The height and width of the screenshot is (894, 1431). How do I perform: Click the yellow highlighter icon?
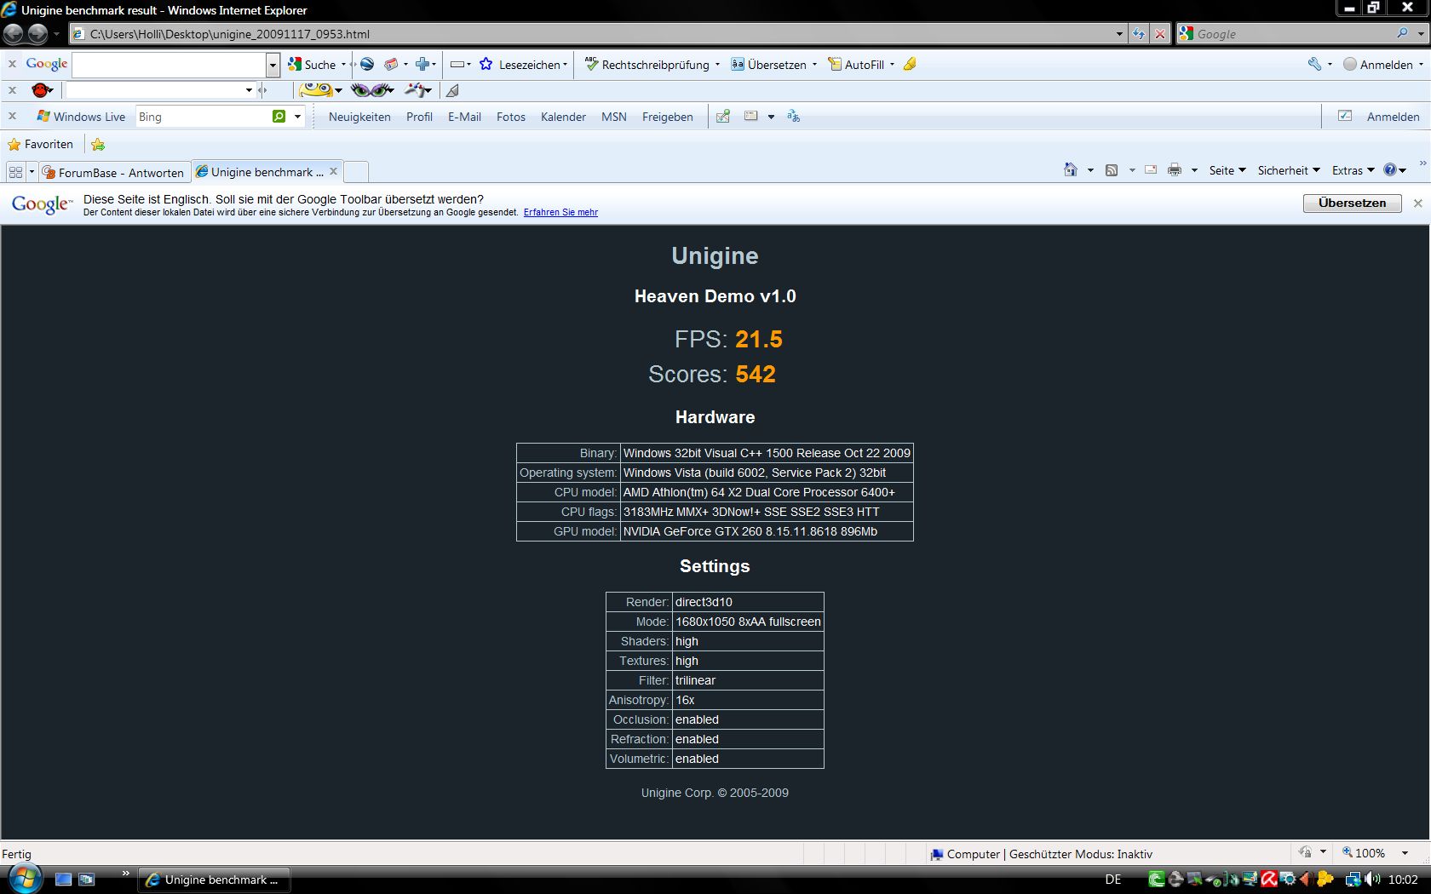(910, 64)
